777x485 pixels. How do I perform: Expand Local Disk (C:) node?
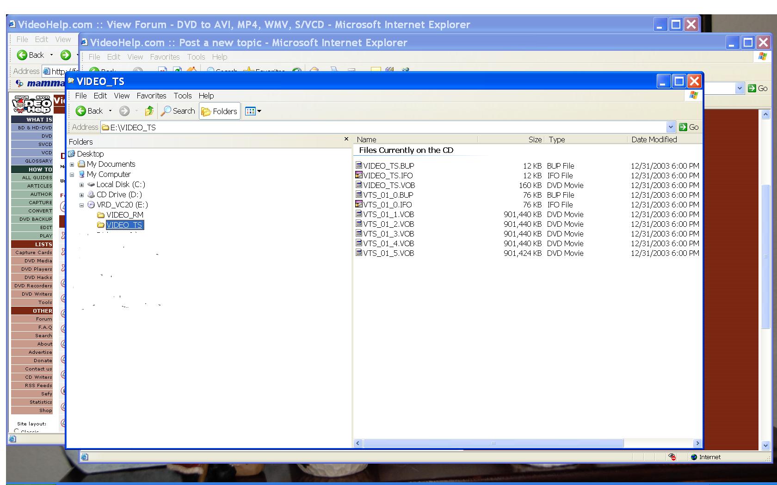tap(81, 185)
